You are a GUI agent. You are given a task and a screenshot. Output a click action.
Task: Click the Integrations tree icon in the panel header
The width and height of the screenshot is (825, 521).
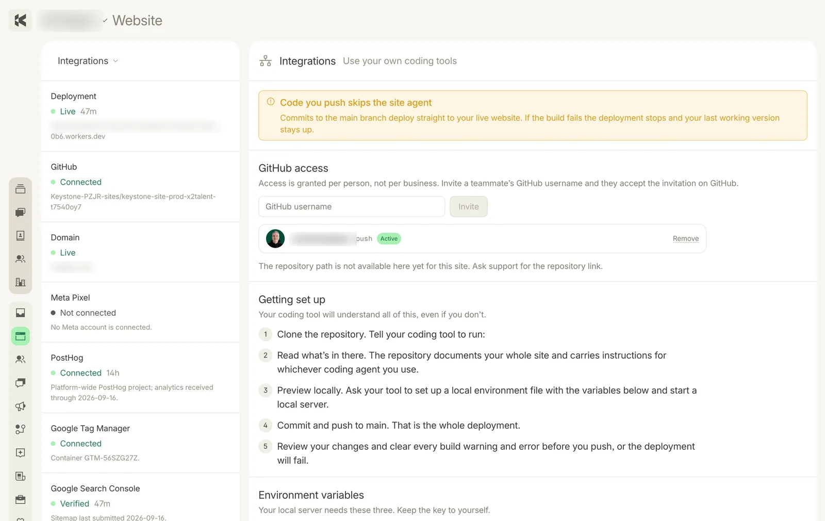pos(266,61)
